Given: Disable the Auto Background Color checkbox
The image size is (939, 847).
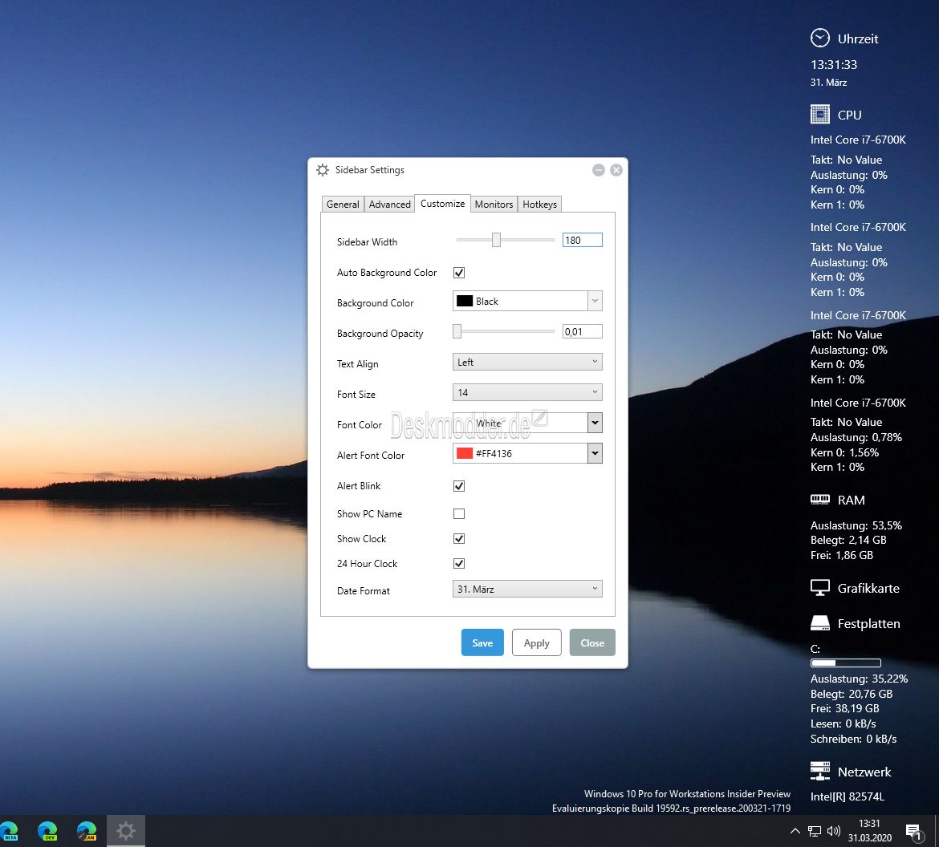Looking at the screenshot, I should [x=459, y=273].
